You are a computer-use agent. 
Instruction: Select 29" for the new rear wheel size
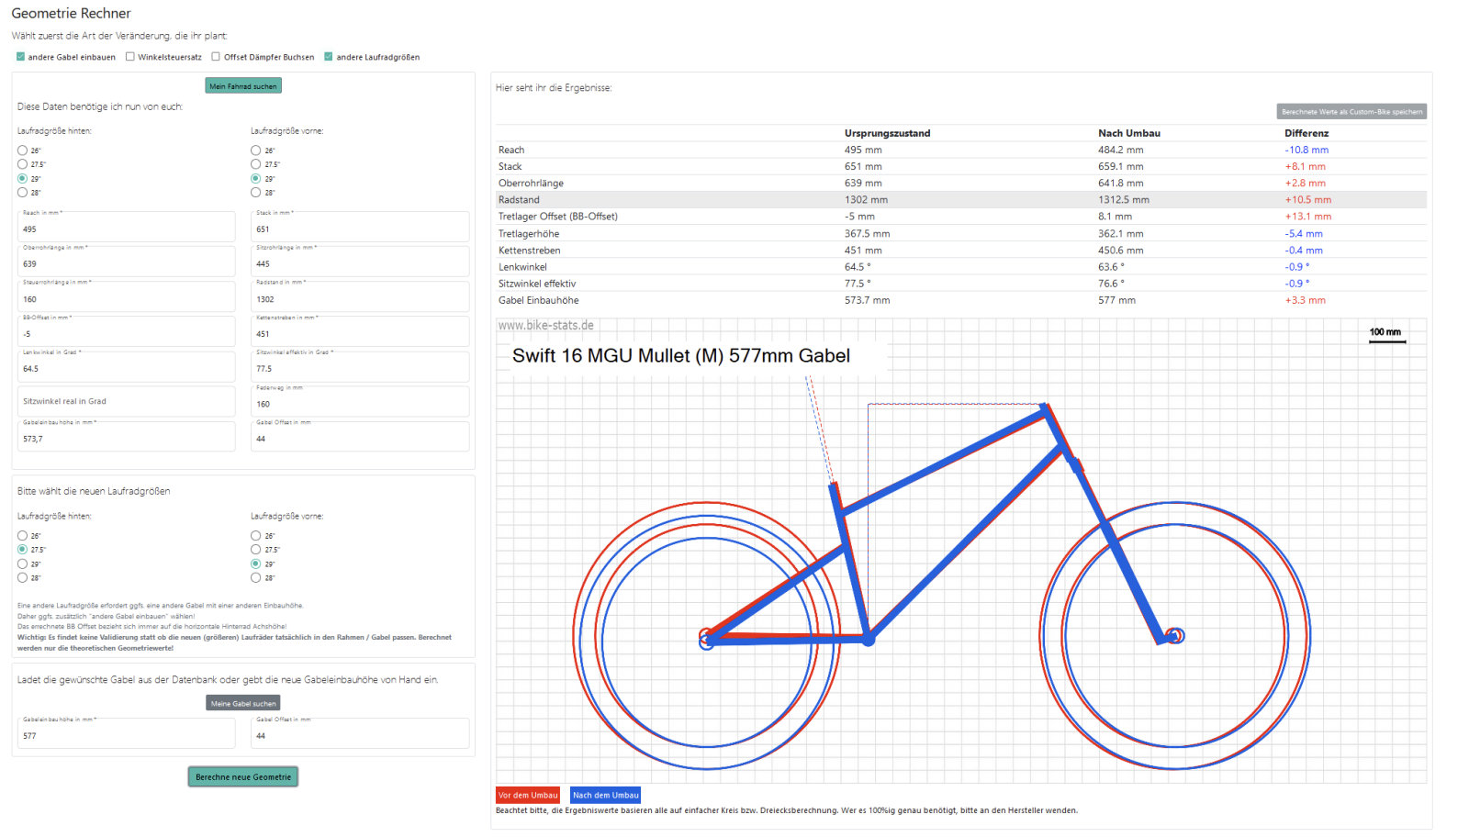tap(23, 564)
